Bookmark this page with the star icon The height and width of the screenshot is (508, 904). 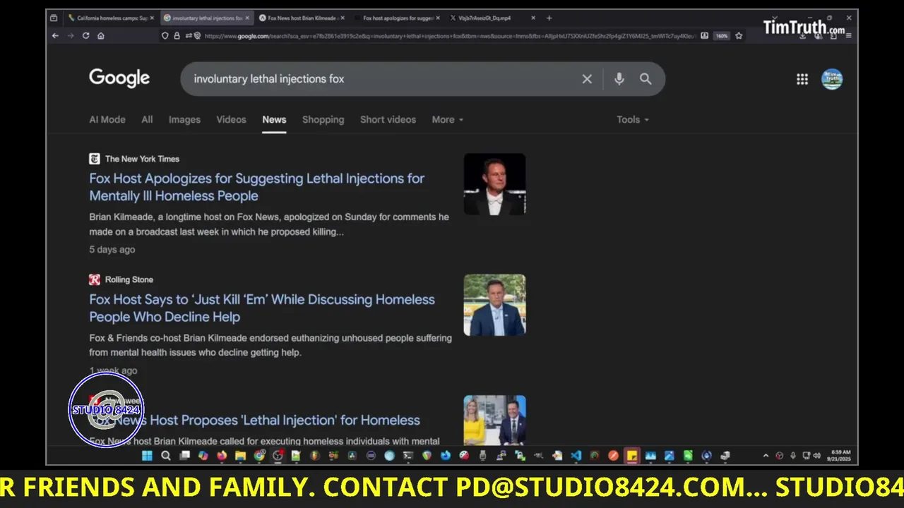pos(739,36)
